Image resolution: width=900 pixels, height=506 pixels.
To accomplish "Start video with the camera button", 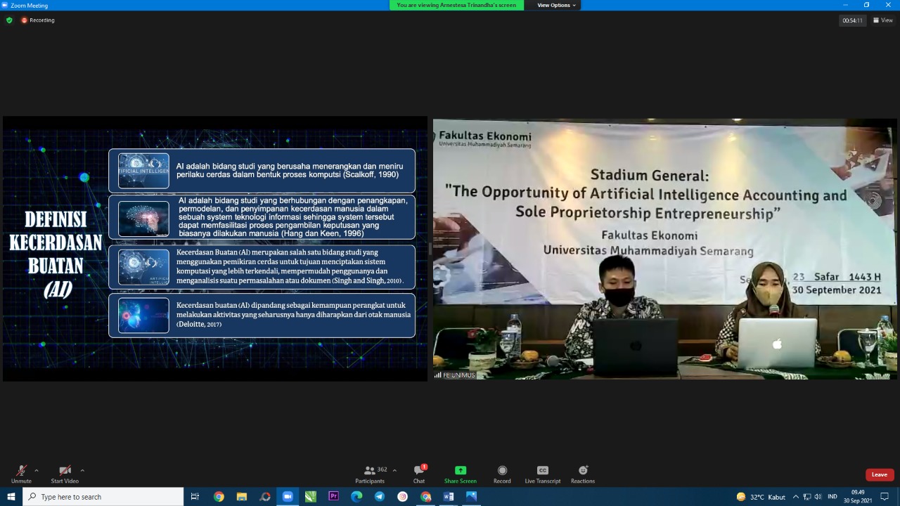I will [65, 474].
